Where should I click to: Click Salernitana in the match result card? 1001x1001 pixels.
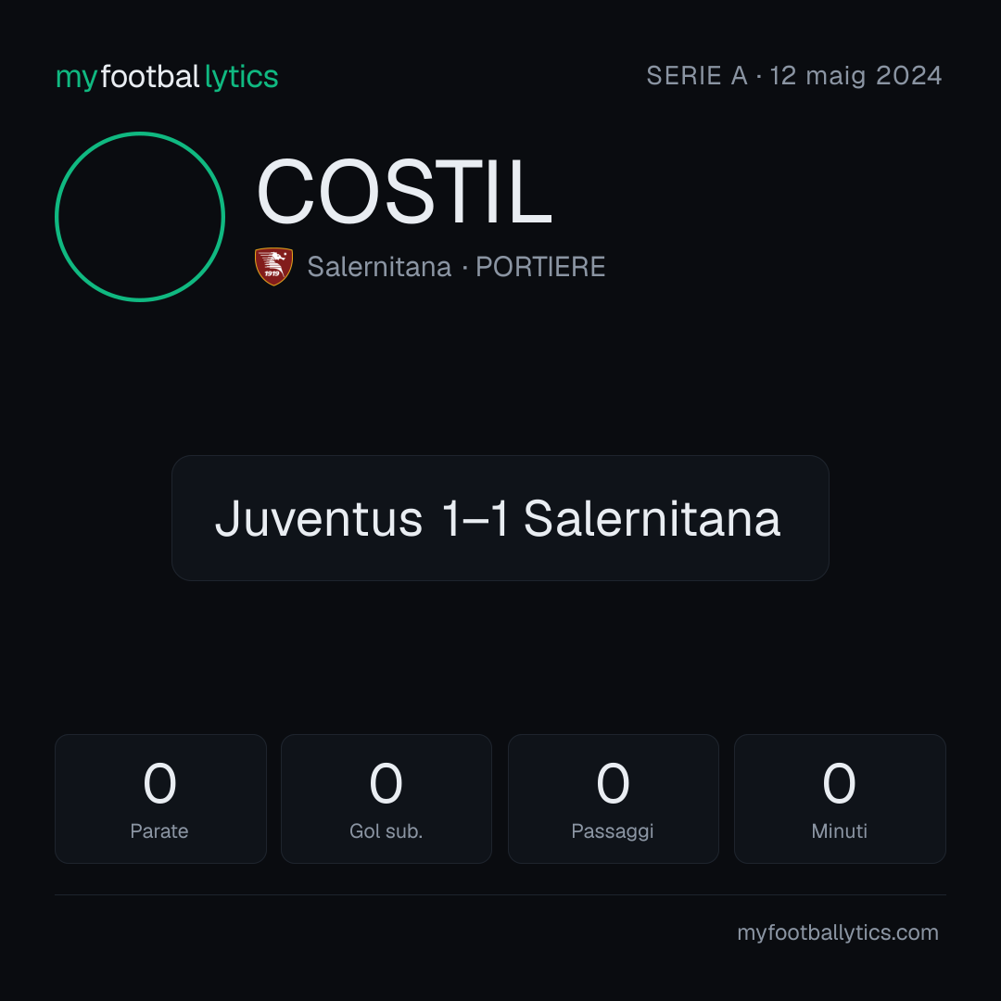652,518
